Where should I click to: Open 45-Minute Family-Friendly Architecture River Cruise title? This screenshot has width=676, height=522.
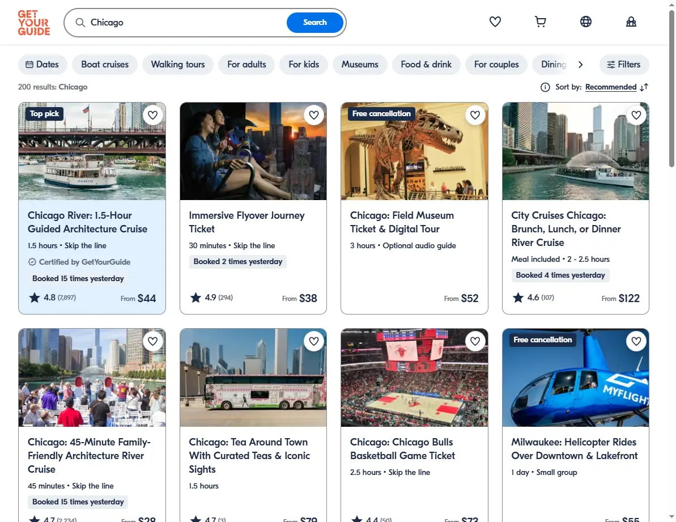pos(89,456)
